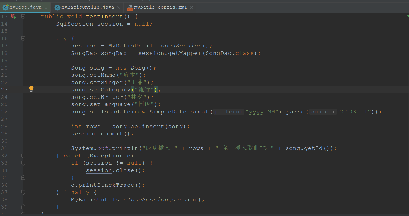Click the MyTest.java tab class icon
This screenshot has height=216, width=409.
pos(5,7)
